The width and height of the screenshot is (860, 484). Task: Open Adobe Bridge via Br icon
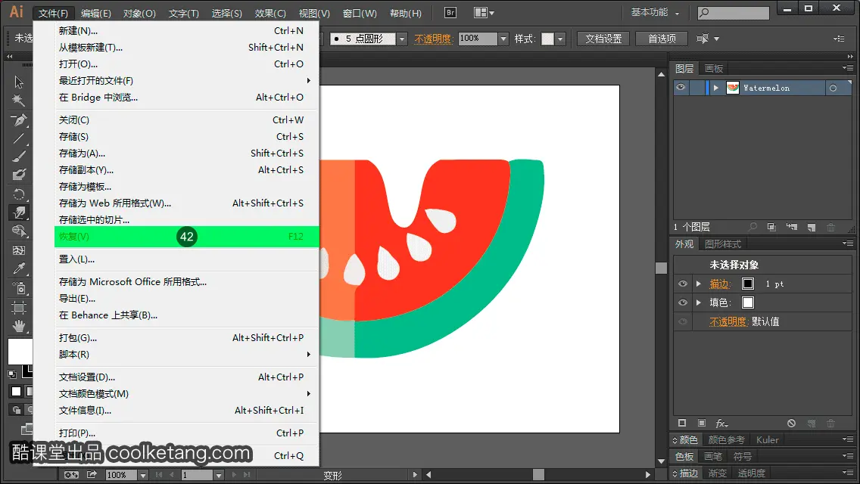450,12
